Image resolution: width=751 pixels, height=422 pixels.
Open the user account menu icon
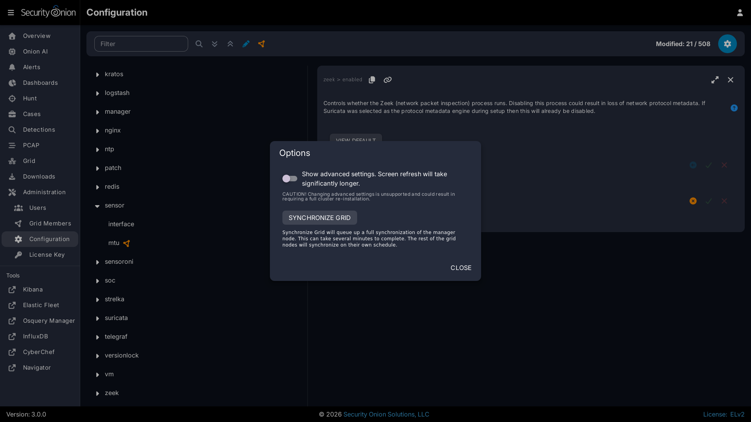(739, 13)
